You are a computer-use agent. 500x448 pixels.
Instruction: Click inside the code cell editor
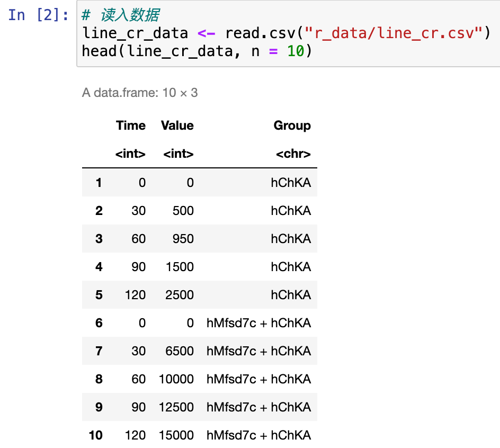point(288,33)
